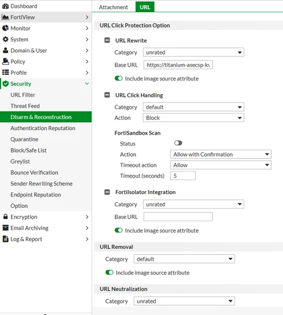Open URL Neutralization Category dropdown
283x315 pixels.
[x=184, y=301]
